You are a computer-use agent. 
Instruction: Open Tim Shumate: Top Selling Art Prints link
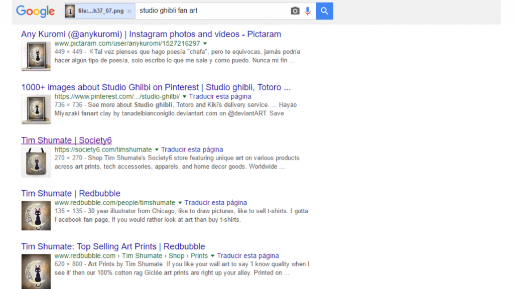(x=113, y=247)
